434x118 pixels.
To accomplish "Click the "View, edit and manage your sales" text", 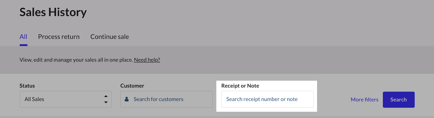I will tap(76, 60).
